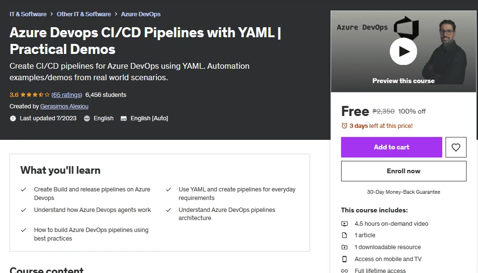Play the course preview video
Viewport: 478px width, 273px height.
tap(403, 51)
